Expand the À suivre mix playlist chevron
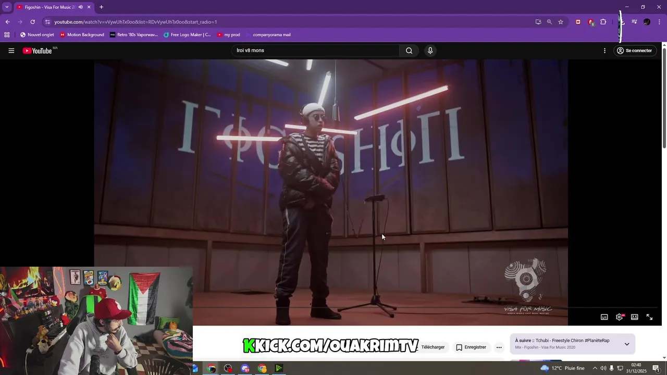Viewport: 667px width, 375px height. pyautogui.click(x=627, y=344)
